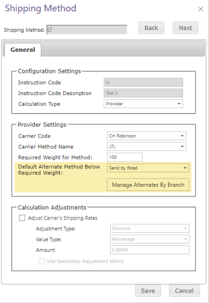Open the Default Alternate Method dropdown
Image resolution: width=209 pixels, height=303 pixels.
click(148, 168)
